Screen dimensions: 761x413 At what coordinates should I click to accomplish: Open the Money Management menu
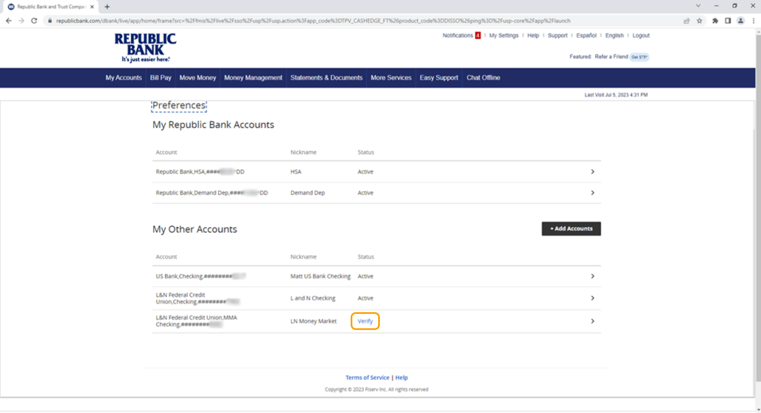click(253, 78)
